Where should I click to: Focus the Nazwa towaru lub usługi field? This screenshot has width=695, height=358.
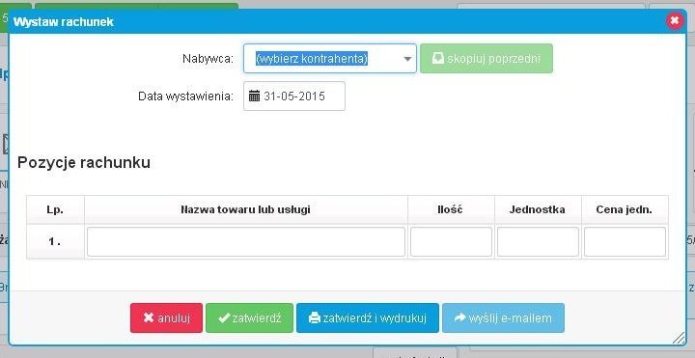[x=246, y=242]
